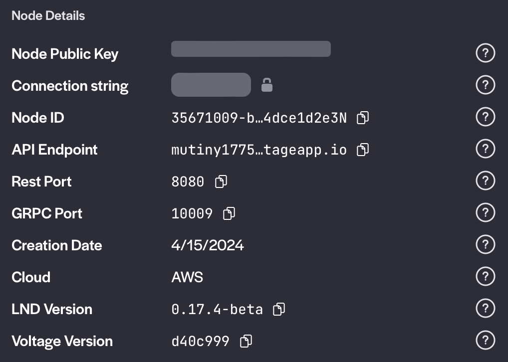Open help for Connection string
The image size is (508, 362).
click(x=485, y=85)
